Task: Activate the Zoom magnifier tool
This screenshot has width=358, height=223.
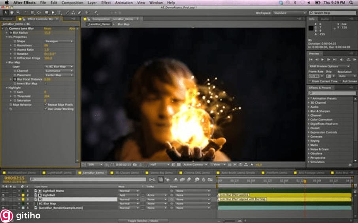Action: 17,13
